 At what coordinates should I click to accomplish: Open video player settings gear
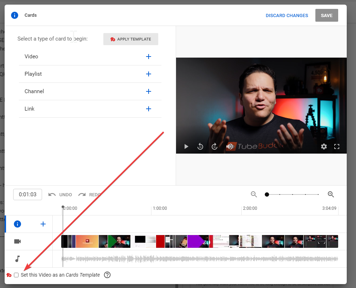click(324, 146)
